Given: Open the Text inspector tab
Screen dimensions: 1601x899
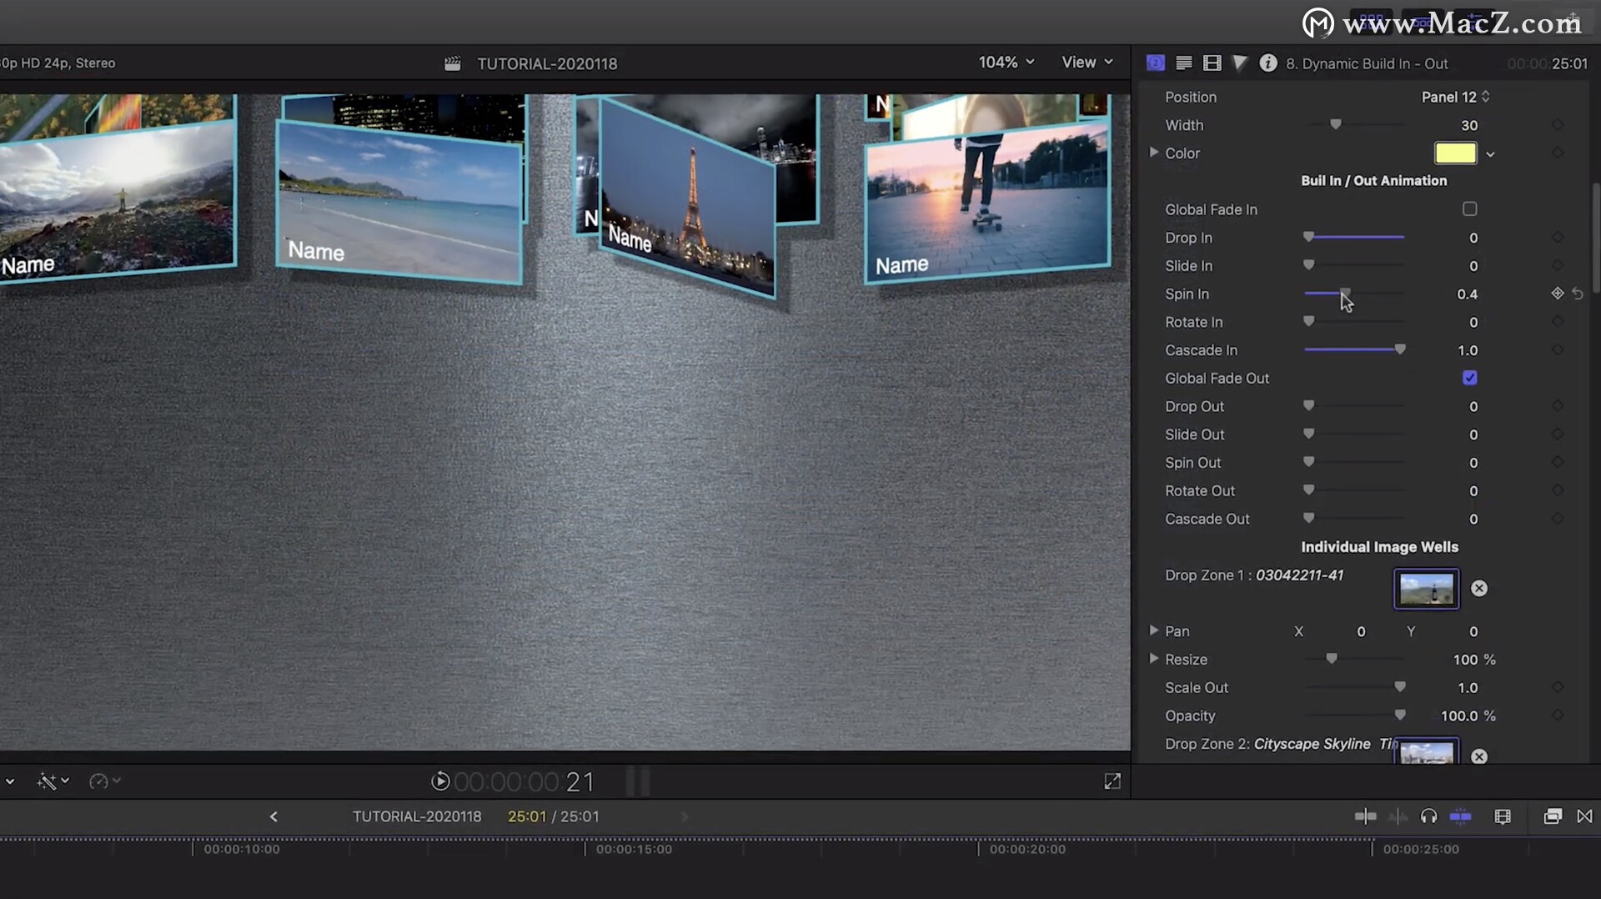Looking at the screenshot, I should pos(1183,63).
